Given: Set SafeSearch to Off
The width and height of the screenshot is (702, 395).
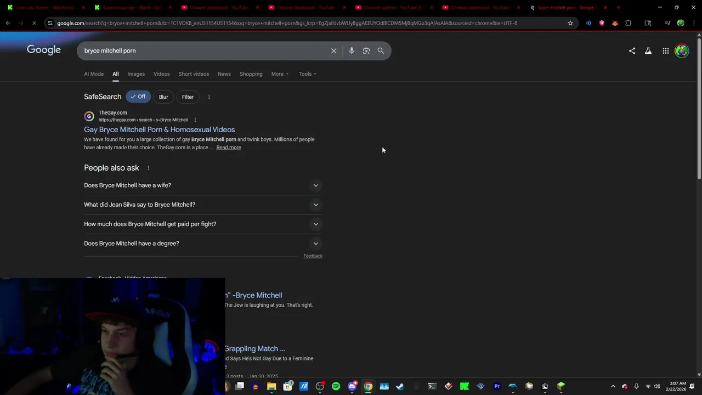Looking at the screenshot, I should 138,97.
